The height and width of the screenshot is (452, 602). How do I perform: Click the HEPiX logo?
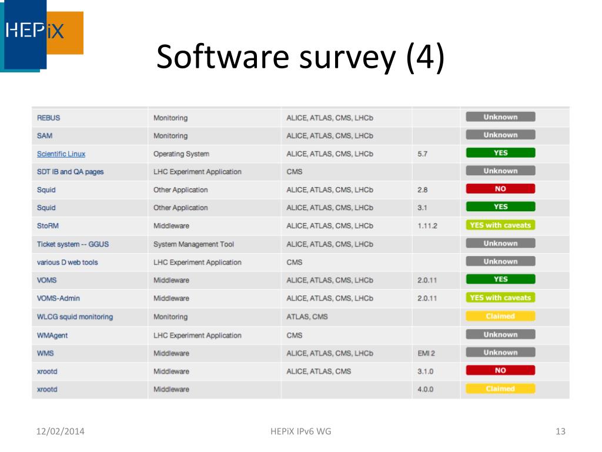coord(42,36)
